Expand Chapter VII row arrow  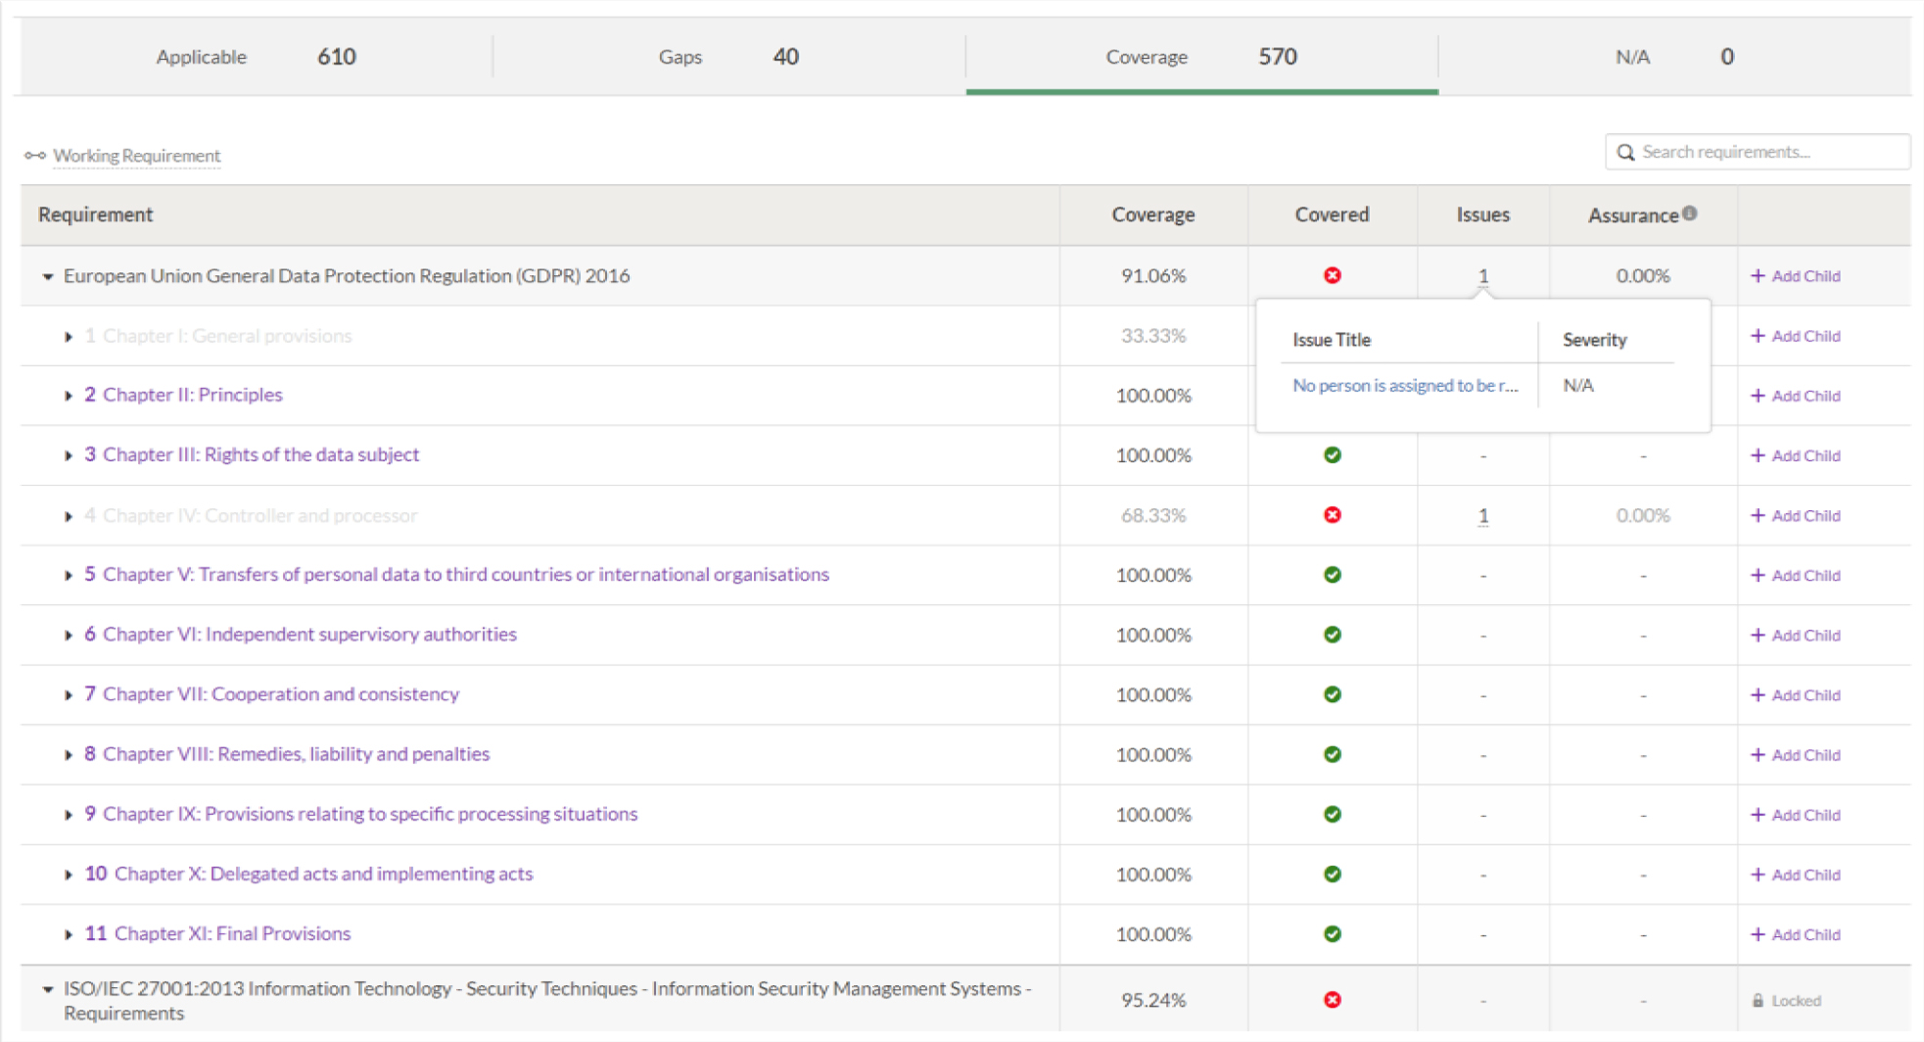[68, 694]
